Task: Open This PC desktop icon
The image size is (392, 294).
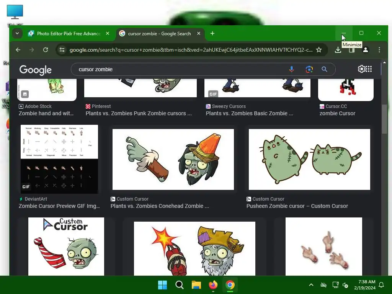Action: pos(15,15)
